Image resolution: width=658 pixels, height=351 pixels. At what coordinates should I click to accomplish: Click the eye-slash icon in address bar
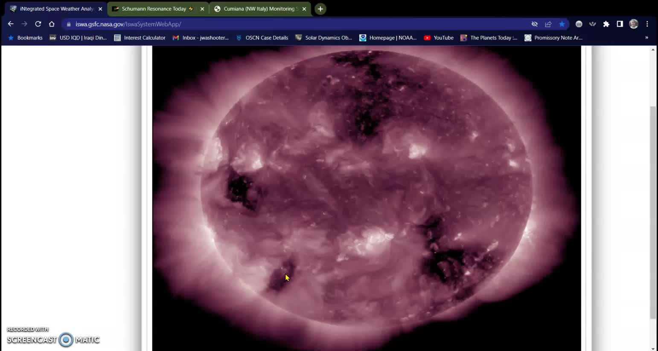coord(535,24)
